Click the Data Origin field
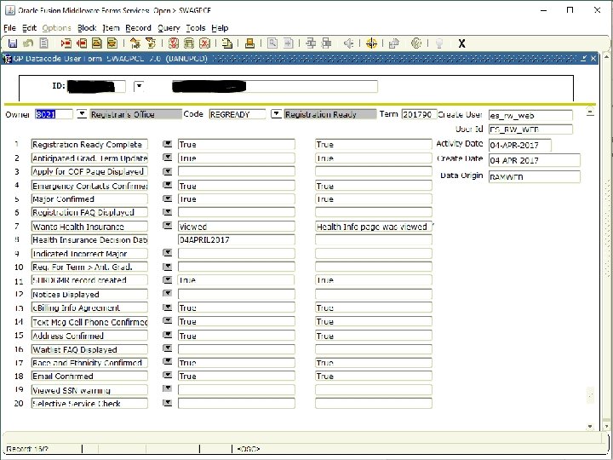Screen dimensions: 613x460 534,176
